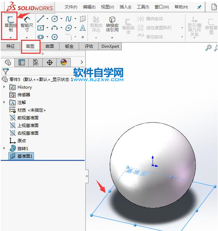Open the Circle tool dropdown arrow
This screenshot has width=218, height=231.
click(61, 19)
